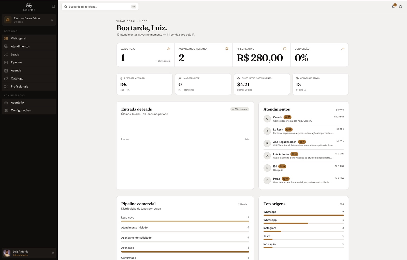Open the Agenda page

29,70
